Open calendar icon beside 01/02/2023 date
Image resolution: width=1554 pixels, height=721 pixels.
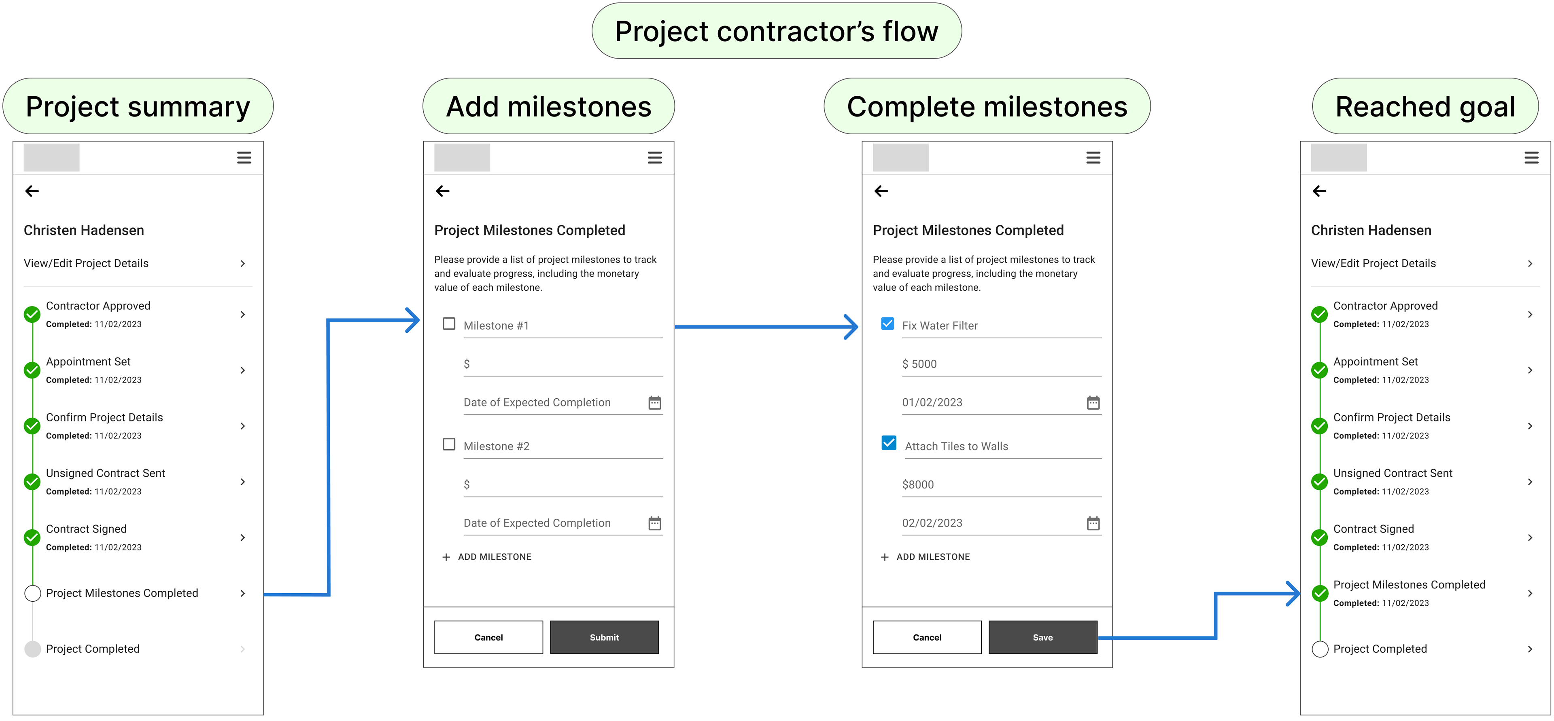click(x=1093, y=402)
